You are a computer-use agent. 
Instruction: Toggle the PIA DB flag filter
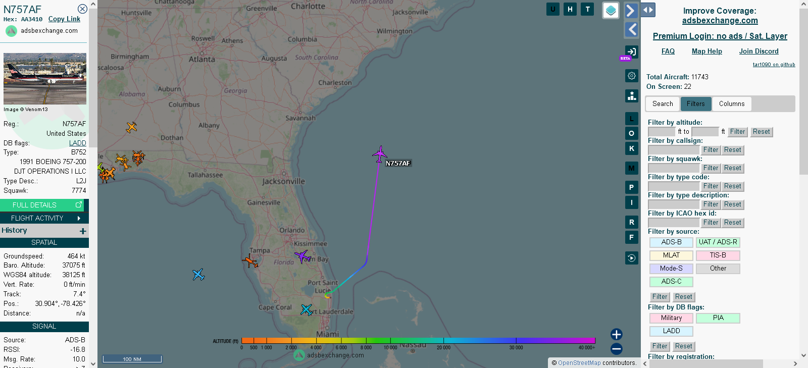coord(718,318)
